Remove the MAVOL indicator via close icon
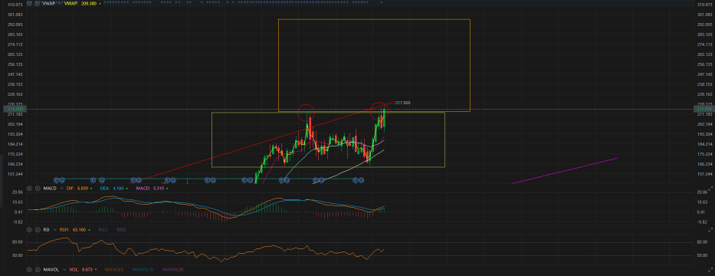The image size is (715, 276). click(38, 270)
